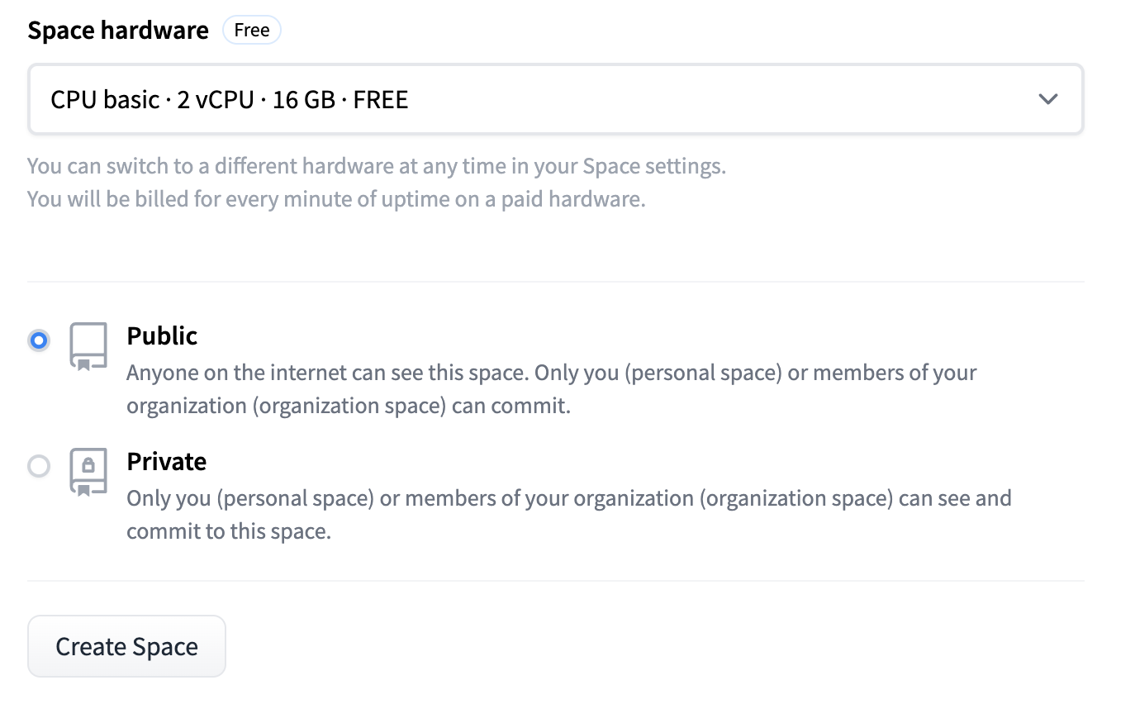Viewport: 1135px width, 704px height.
Task: Click the Space hardware heading
Action: point(117,30)
